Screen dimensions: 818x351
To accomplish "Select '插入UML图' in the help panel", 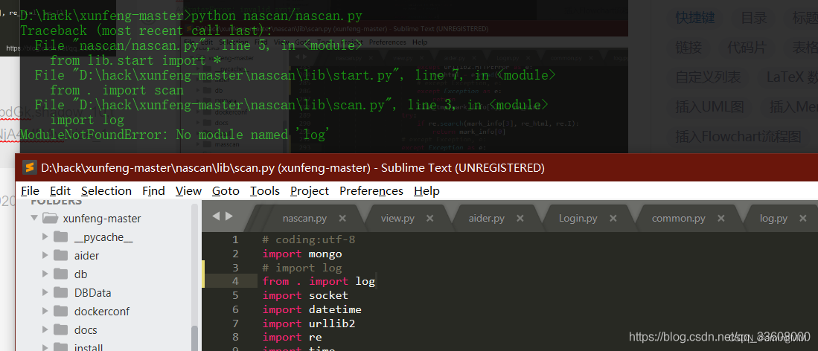I will pyautogui.click(x=709, y=107).
